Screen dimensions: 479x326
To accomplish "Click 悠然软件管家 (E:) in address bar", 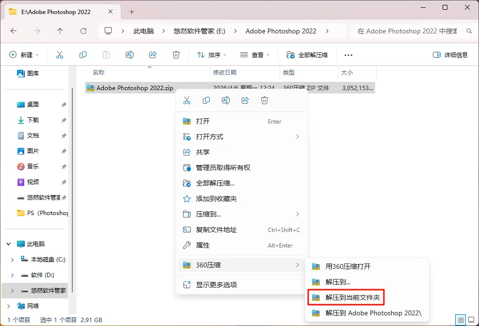I will click(x=199, y=31).
